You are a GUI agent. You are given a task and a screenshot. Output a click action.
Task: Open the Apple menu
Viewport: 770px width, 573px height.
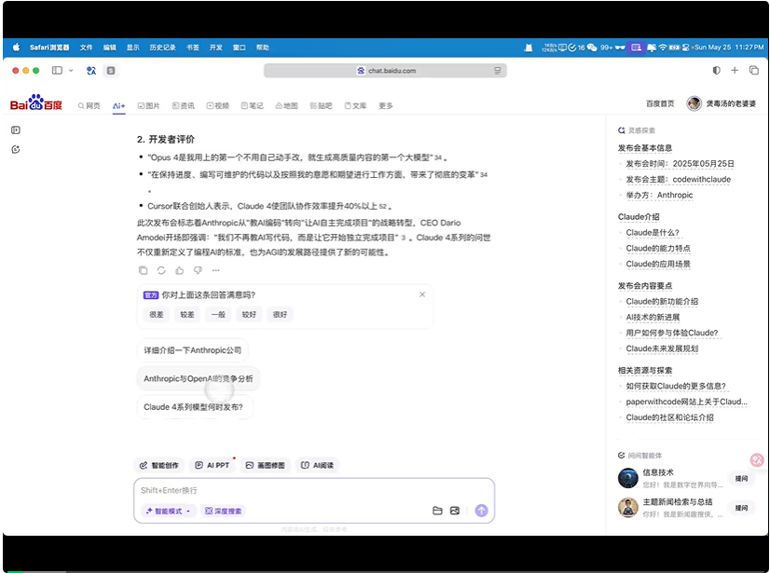pyautogui.click(x=16, y=48)
